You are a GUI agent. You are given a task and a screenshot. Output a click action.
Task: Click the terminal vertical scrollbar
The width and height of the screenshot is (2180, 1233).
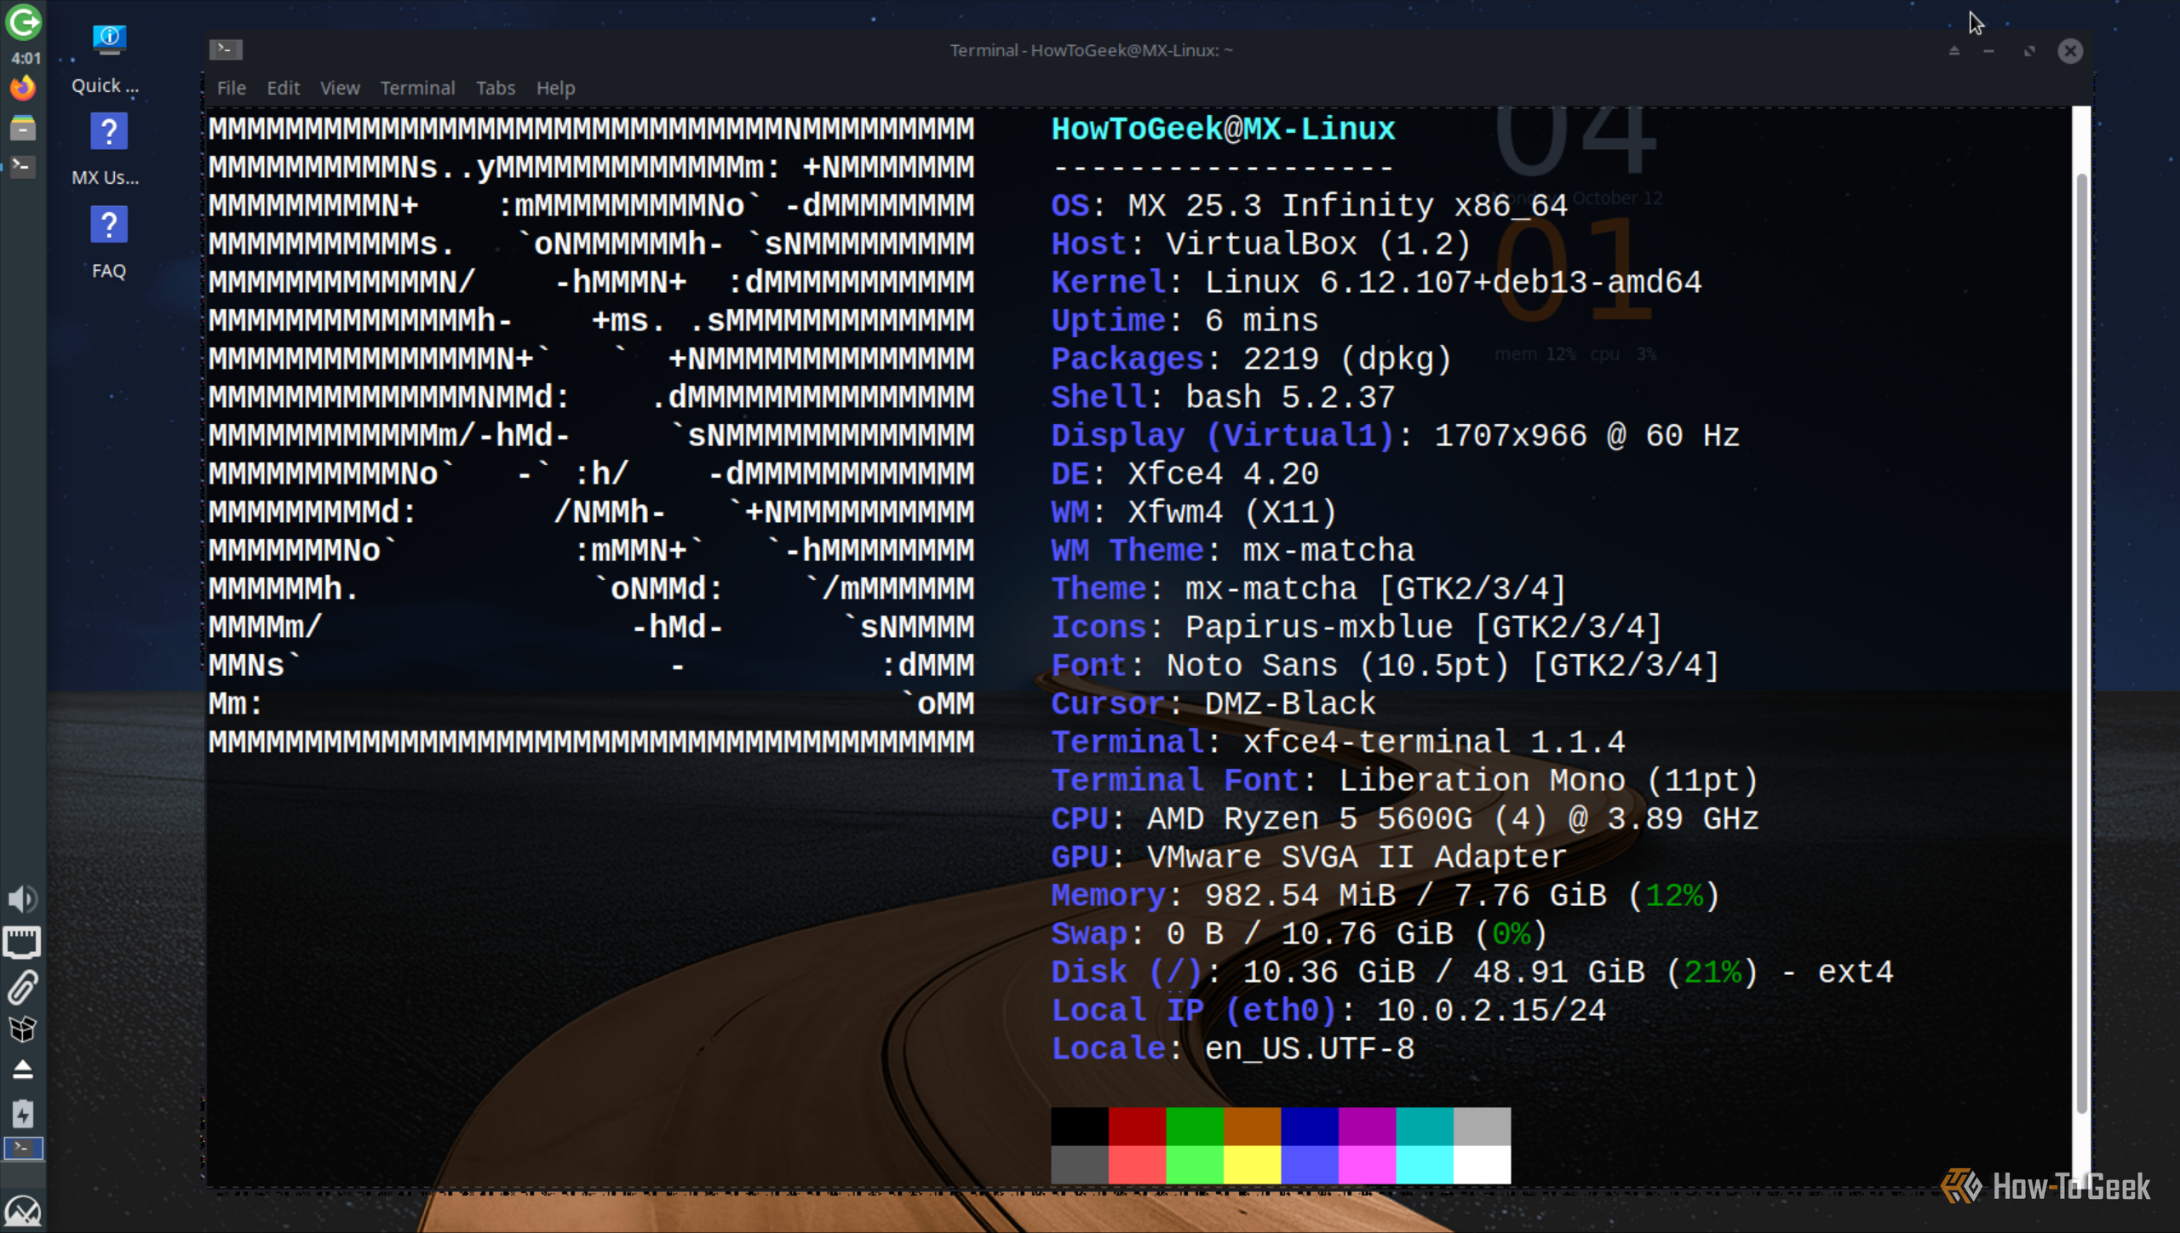coord(2081,645)
